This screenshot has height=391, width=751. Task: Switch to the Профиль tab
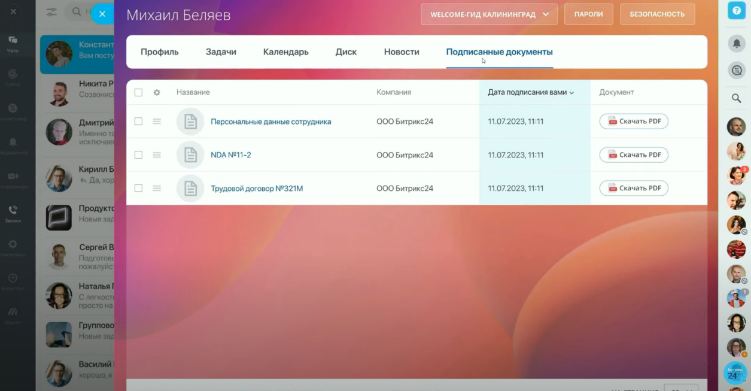tap(159, 51)
